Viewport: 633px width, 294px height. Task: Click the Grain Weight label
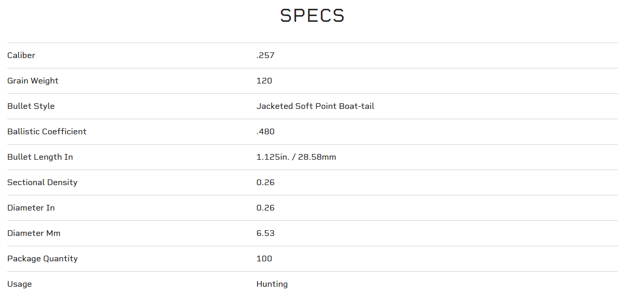(x=33, y=81)
